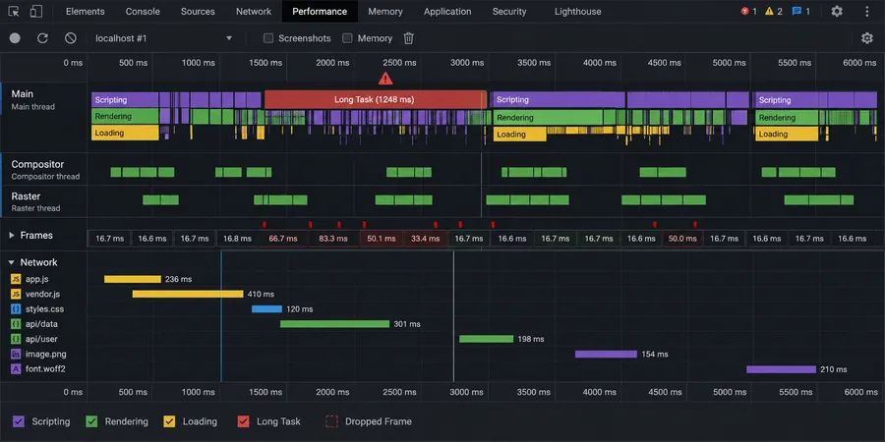This screenshot has width=885, height=442.
Task: Delete the profile with the trash icon
Action: 409,38
